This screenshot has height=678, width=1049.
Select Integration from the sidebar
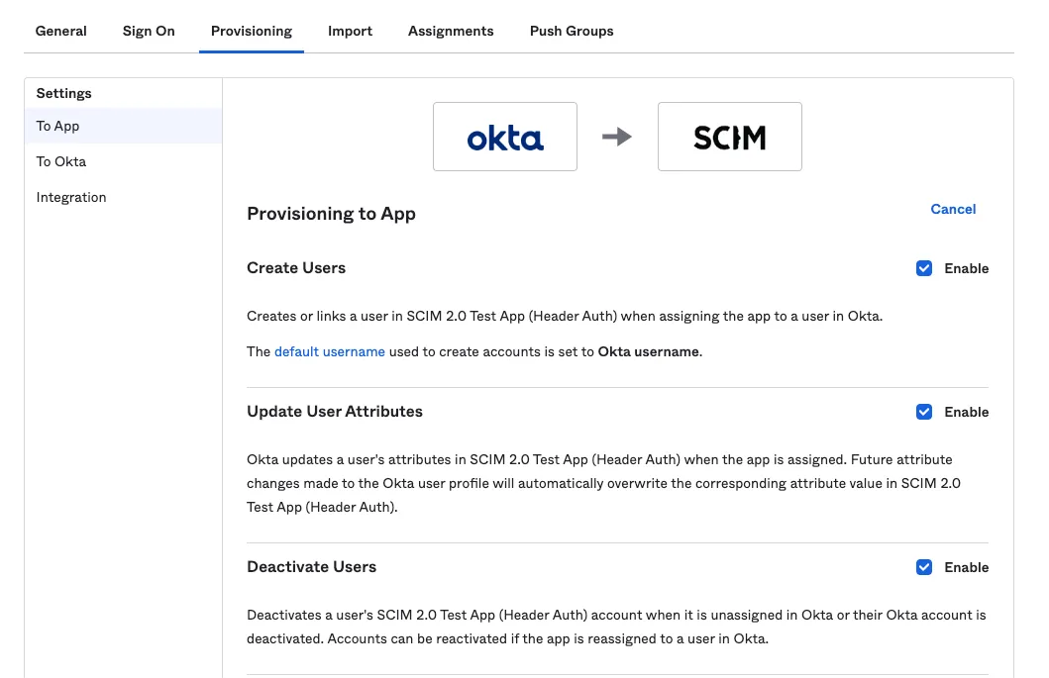tap(70, 197)
